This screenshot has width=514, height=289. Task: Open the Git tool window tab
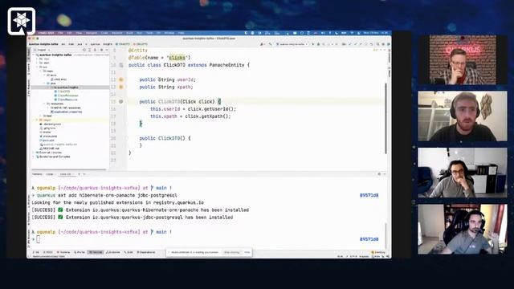(x=36, y=252)
